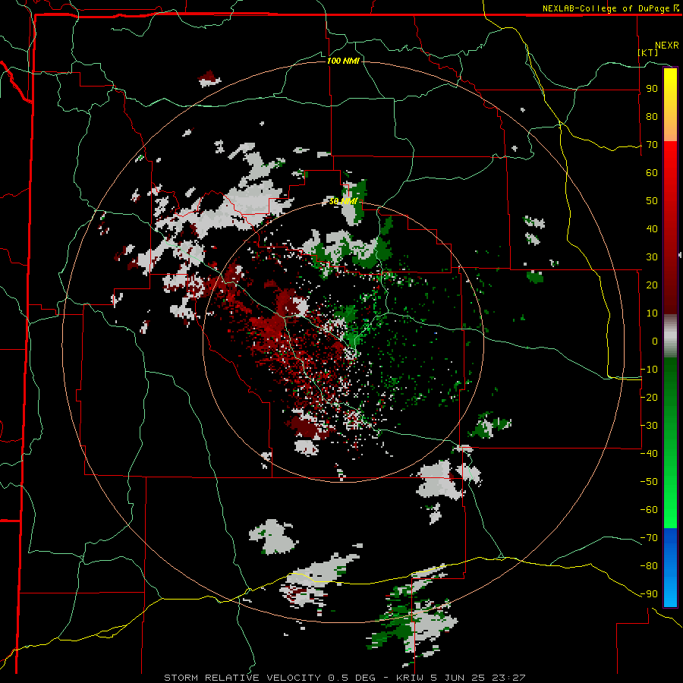Click the 80 value on the velocity scale
Viewport: 683px width, 683px height.
652,117
